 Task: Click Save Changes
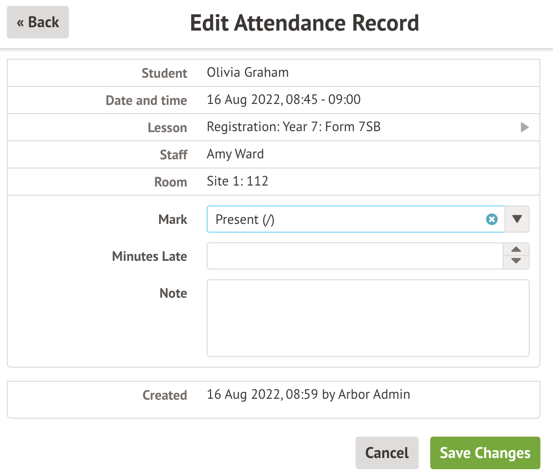(485, 453)
